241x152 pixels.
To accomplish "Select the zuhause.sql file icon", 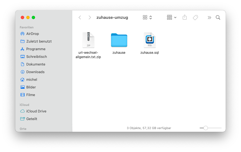I will [x=150, y=40].
